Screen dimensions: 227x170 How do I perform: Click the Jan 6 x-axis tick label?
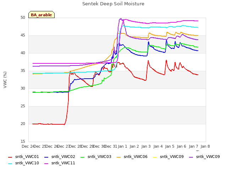click(181, 146)
